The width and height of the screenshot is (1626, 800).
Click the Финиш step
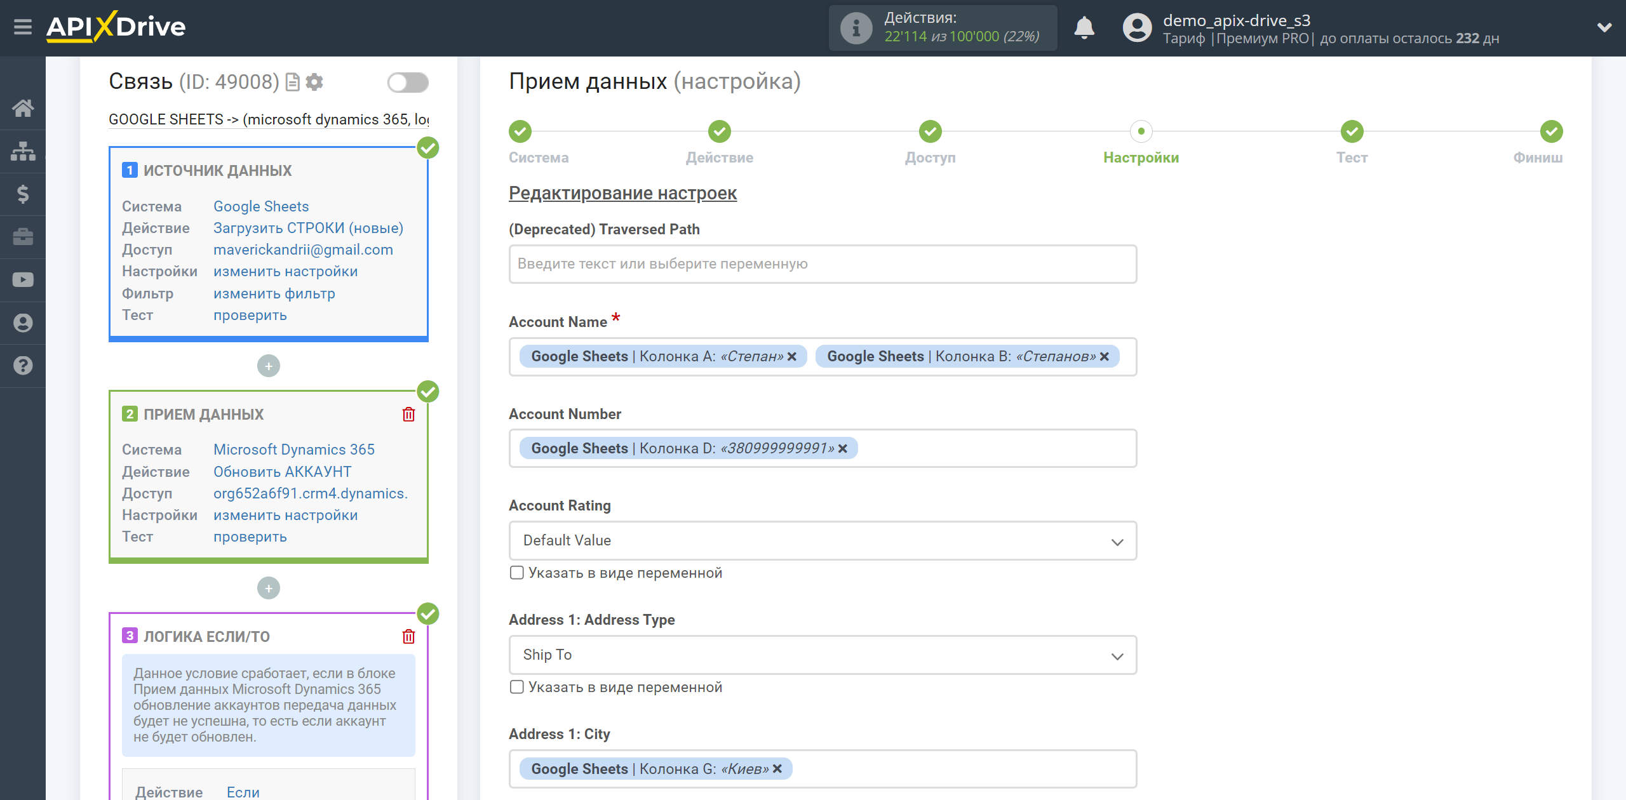tap(1552, 131)
